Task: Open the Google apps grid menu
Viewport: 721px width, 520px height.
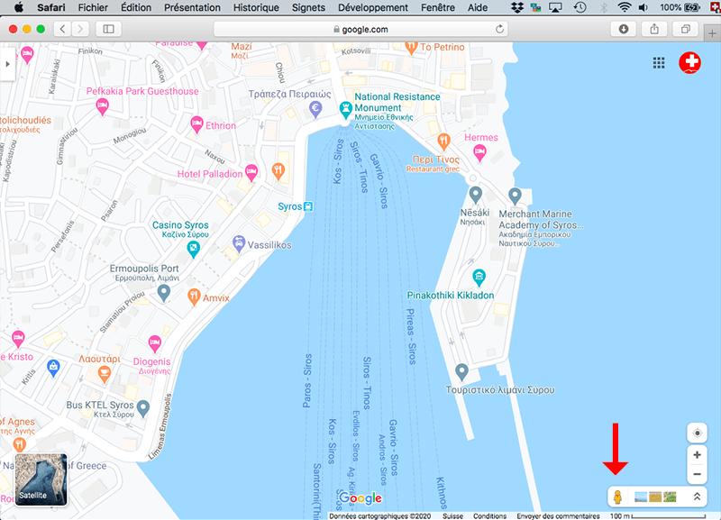Action: pyautogui.click(x=659, y=63)
